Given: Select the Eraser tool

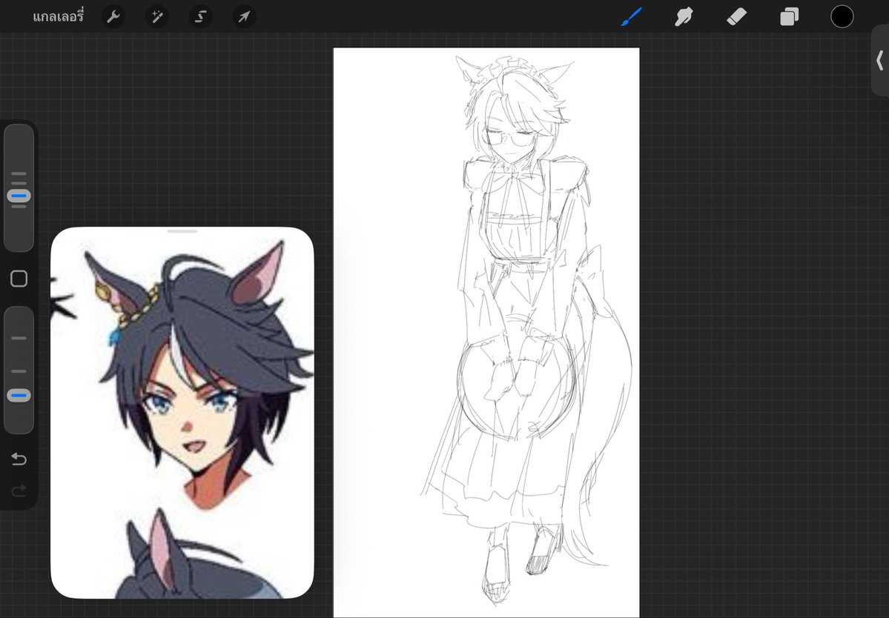Looking at the screenshot, I should [736, 16].
